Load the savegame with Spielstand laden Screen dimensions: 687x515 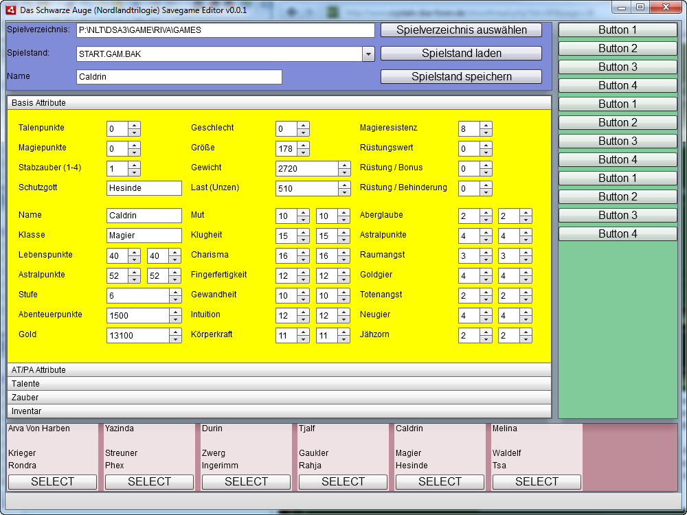tap(462, 53)
